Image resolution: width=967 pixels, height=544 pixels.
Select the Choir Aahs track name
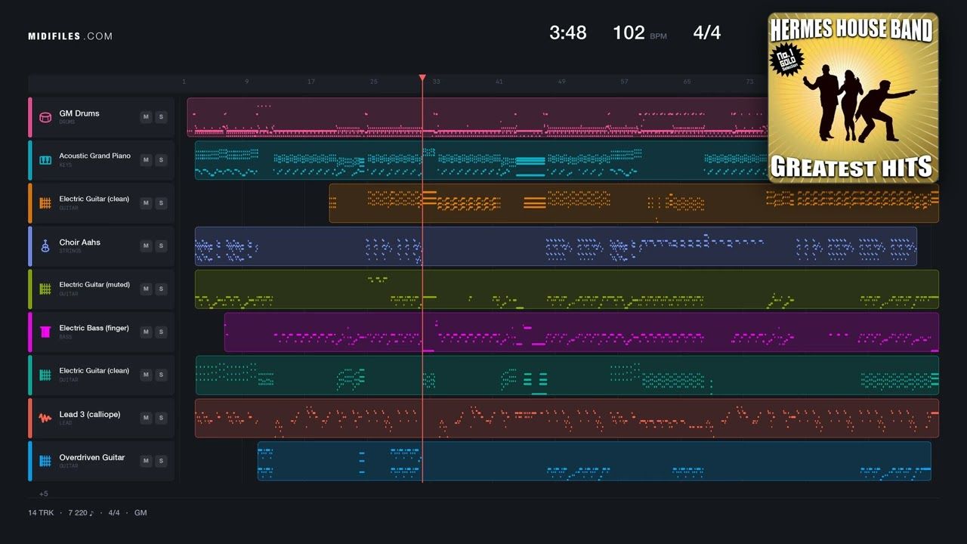(x=80, y=243)
